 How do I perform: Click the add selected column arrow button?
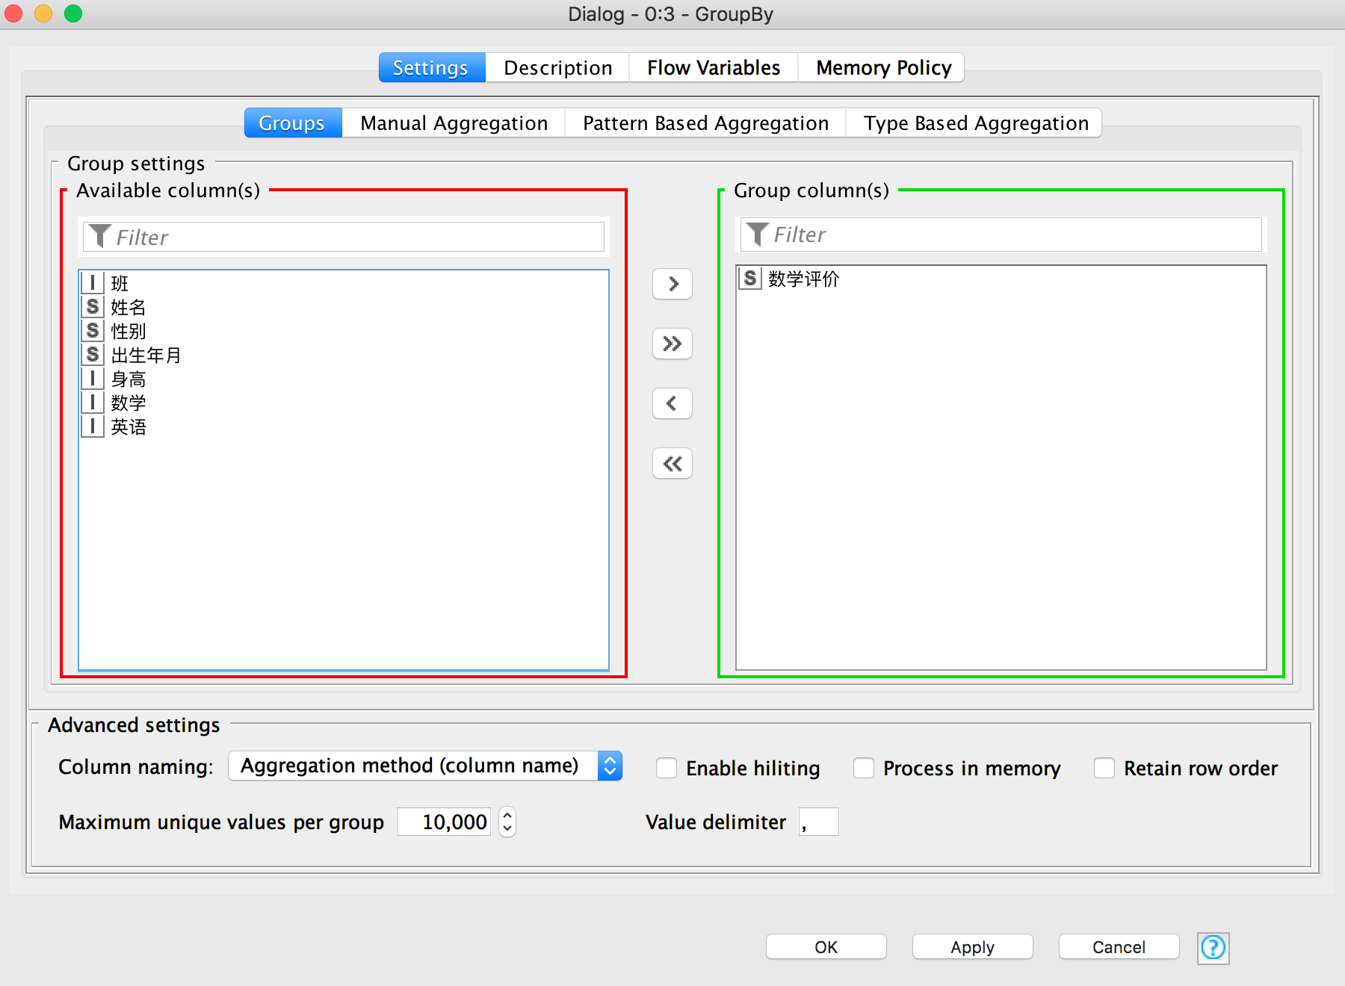tap(672, 284)
